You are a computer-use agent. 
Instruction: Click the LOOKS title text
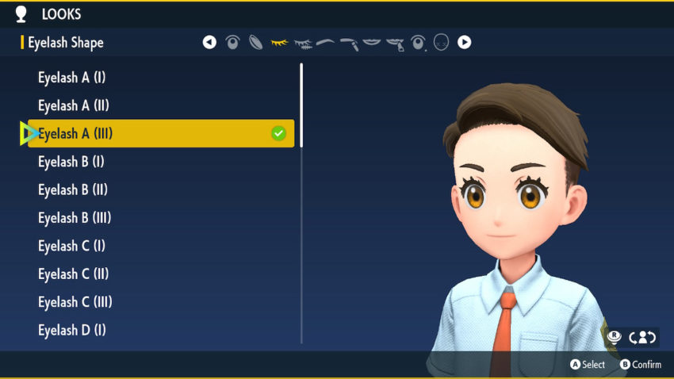click(62, 14)
